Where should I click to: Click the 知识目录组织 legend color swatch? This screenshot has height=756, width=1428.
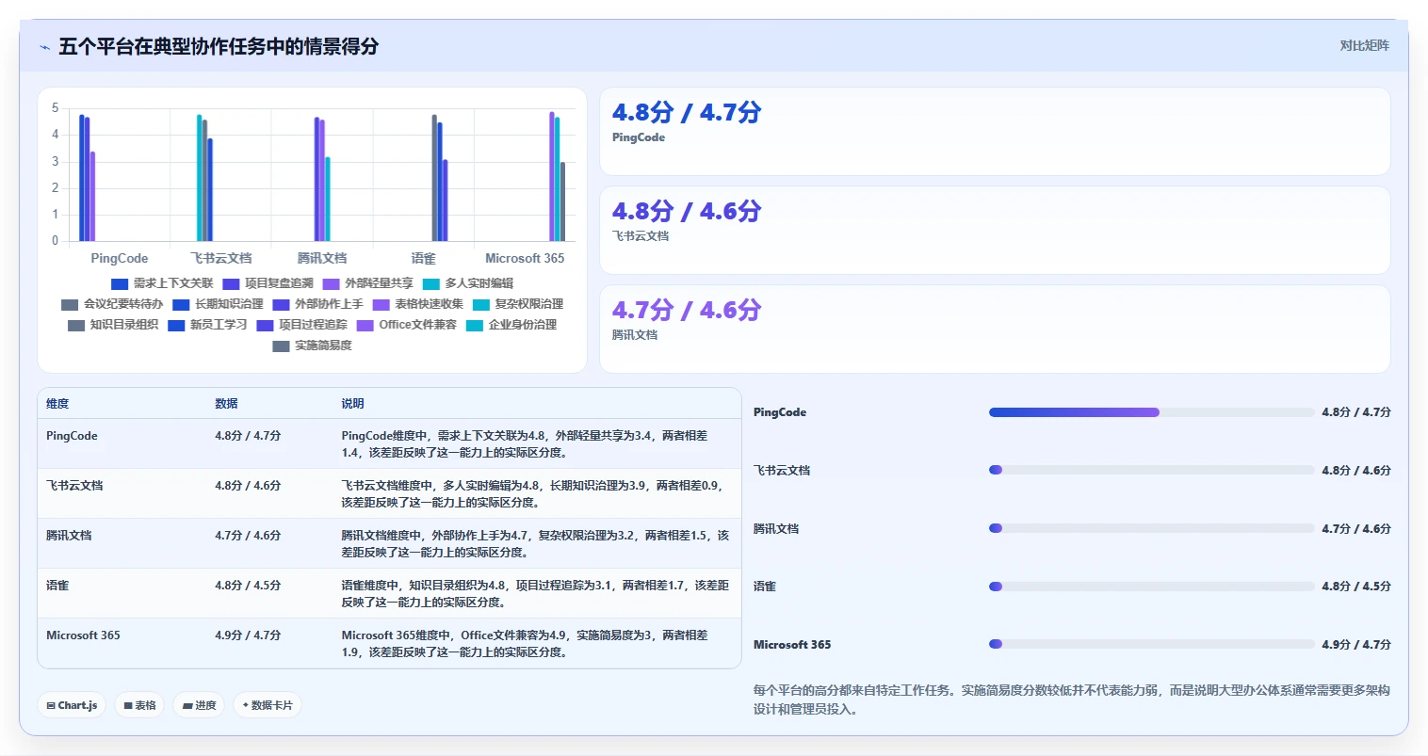[76, 325]
